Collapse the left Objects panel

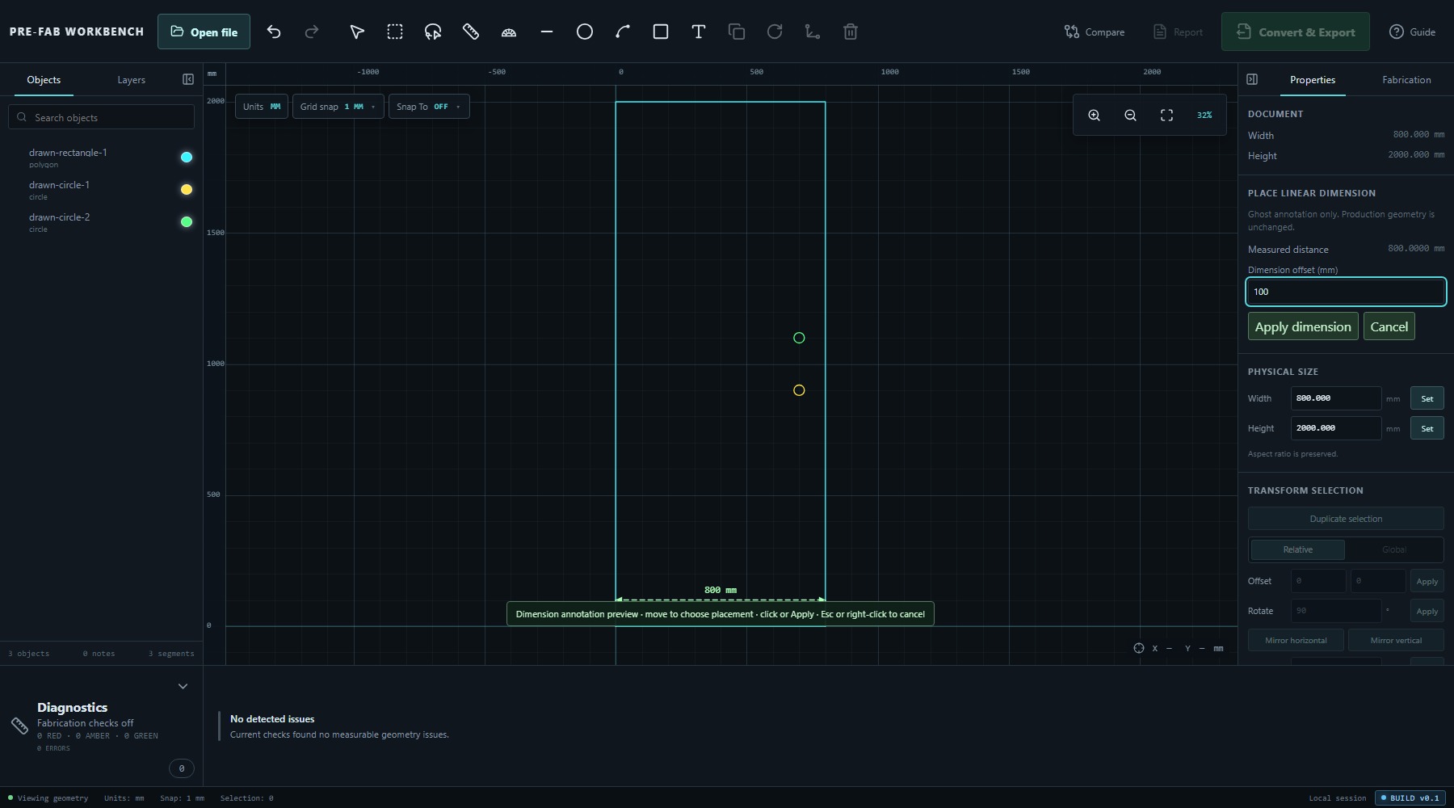[x=188, y=79]
